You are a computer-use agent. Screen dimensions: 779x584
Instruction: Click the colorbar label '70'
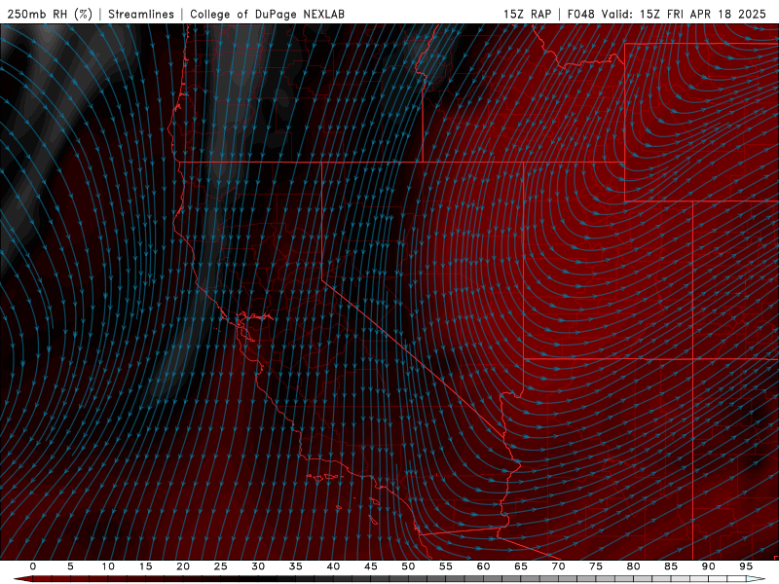pyautogui.click(x=558, y=566)
